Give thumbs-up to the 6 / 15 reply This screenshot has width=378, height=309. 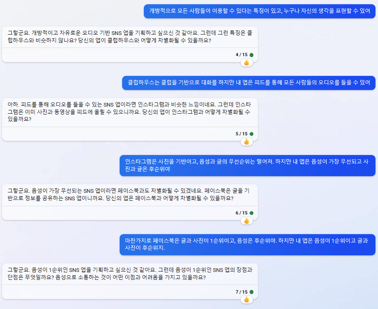[247, 221]
